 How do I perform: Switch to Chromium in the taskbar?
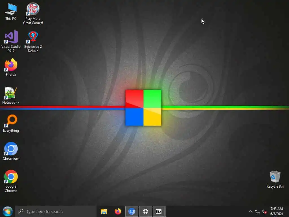click(x=132, y=211)
